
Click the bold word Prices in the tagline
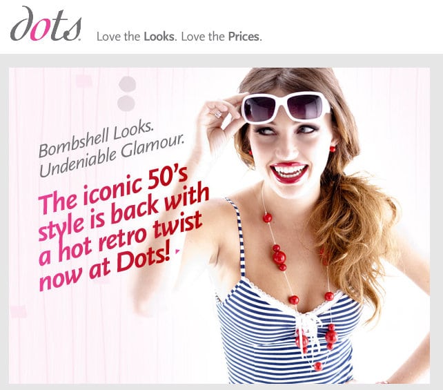244,37
